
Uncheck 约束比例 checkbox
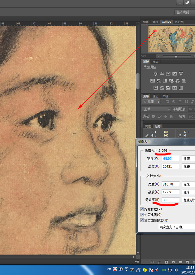[142, 215]
